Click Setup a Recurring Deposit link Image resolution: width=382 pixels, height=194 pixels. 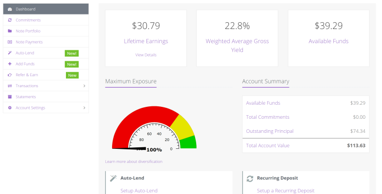click(285, 190)
